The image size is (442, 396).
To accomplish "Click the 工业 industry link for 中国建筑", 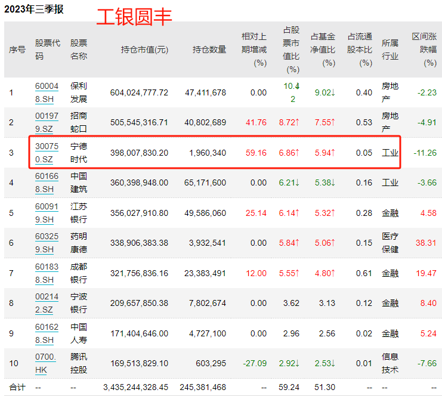I will 390,182.
